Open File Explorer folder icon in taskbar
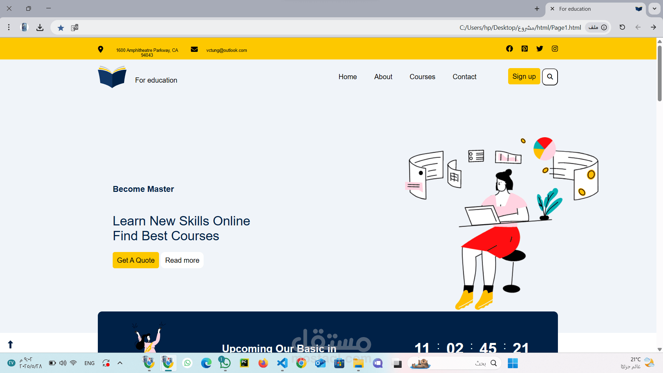The width and height of the screenshot is (663, 373). [358, 363]
